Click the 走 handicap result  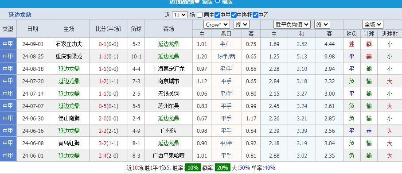pyautogui.click(x=369, y=131)
